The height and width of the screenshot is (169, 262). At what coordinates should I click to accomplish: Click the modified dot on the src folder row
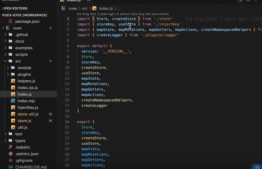(50, 61)
